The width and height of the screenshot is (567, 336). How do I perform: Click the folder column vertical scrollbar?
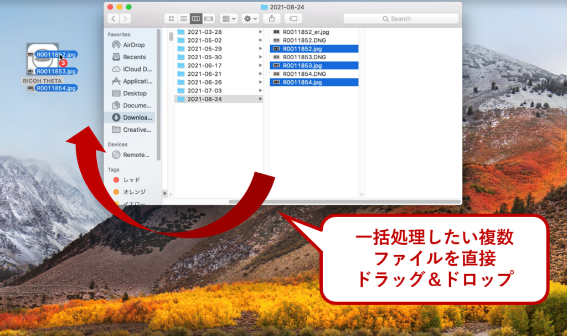click(171, 37)
